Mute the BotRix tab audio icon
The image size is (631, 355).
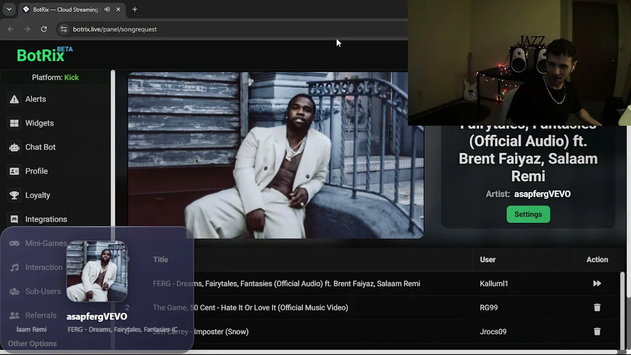(107, 9)
